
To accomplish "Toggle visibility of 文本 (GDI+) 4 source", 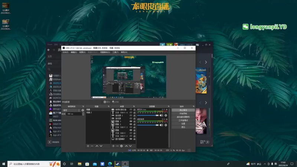I will (x=131, y=112).
